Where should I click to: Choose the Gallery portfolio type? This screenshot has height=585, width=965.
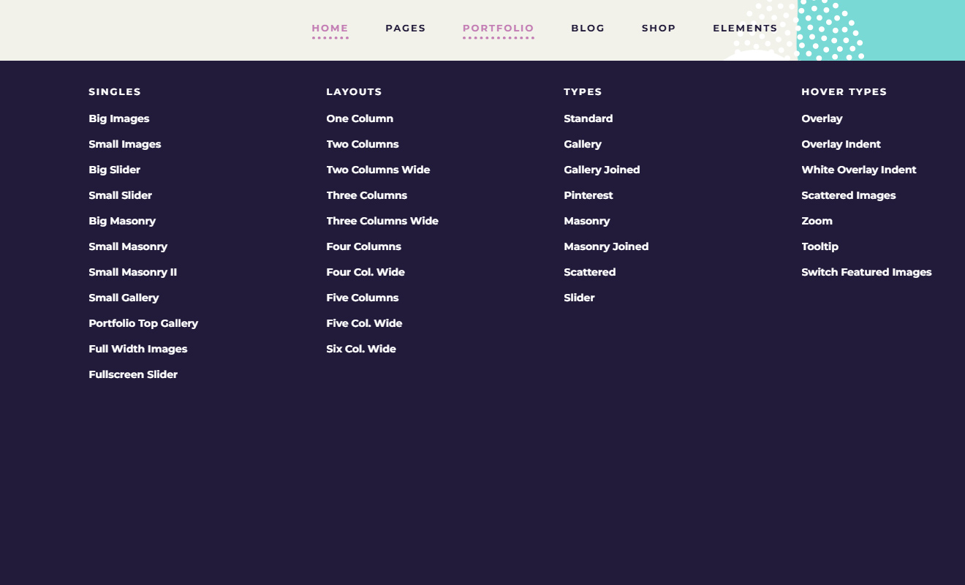(583, 144)
